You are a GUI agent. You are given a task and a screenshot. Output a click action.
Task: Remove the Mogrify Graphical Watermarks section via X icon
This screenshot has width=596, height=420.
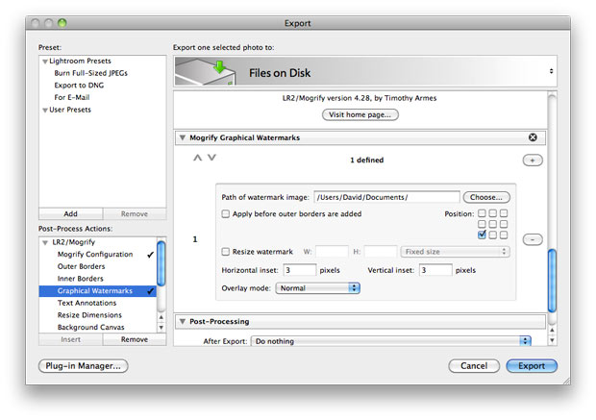(x=533, y=137)
